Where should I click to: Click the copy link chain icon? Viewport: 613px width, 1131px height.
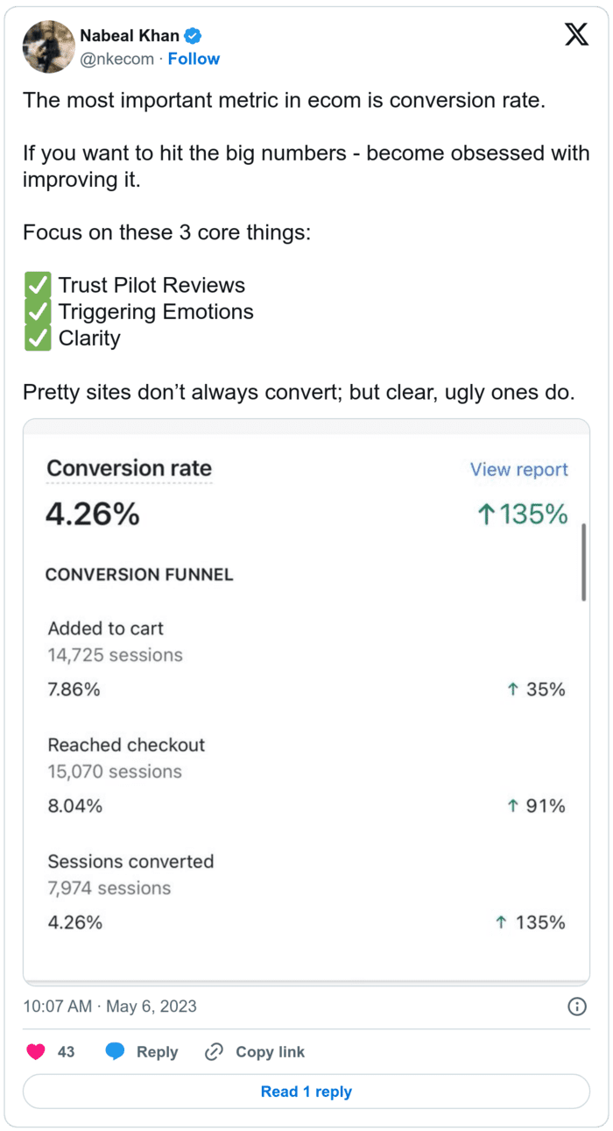coord(213,1052)
